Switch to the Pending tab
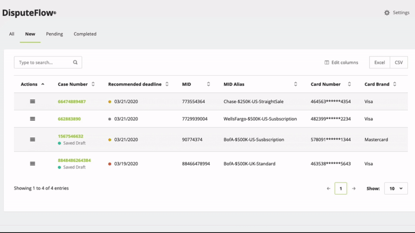 click(54, 34)
